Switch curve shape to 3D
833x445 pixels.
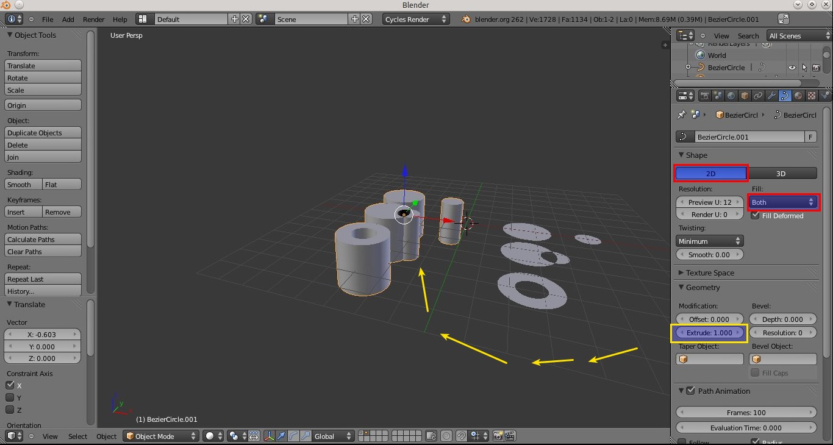click(781, 174)
